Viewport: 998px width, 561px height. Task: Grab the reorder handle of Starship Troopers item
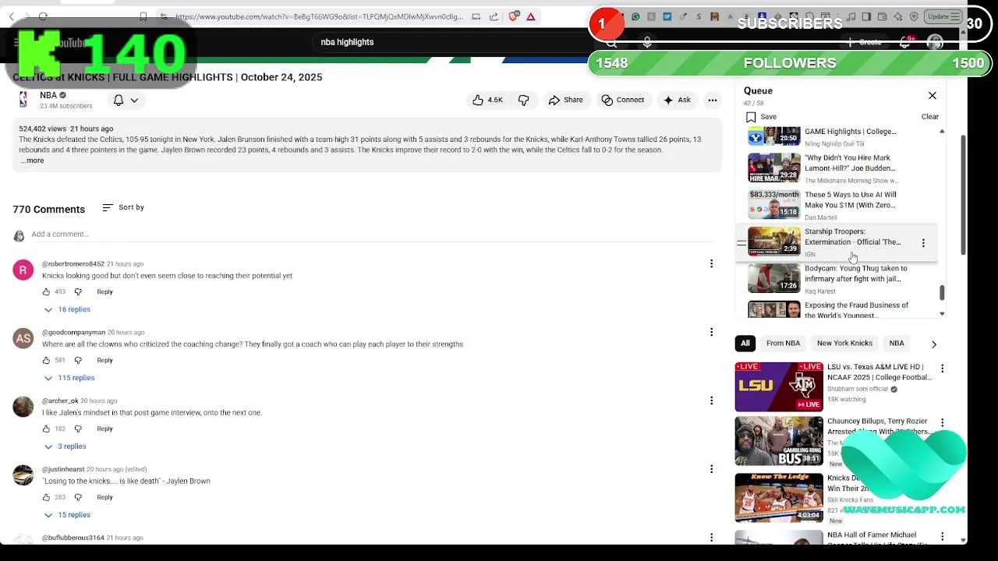[x=741, y=243]
